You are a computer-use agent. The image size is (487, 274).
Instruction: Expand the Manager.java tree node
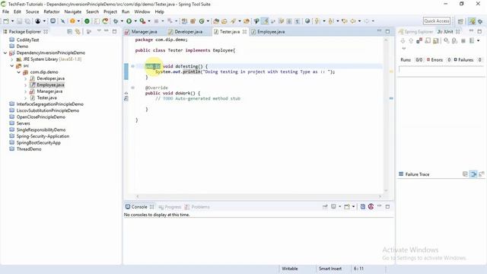point(25,91)
